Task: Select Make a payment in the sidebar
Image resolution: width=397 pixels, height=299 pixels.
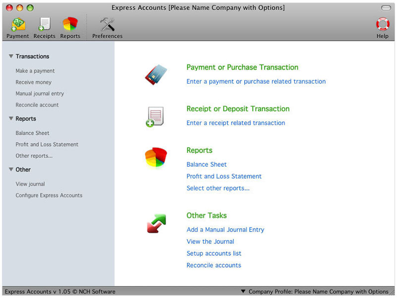Action: pos(35,71)
